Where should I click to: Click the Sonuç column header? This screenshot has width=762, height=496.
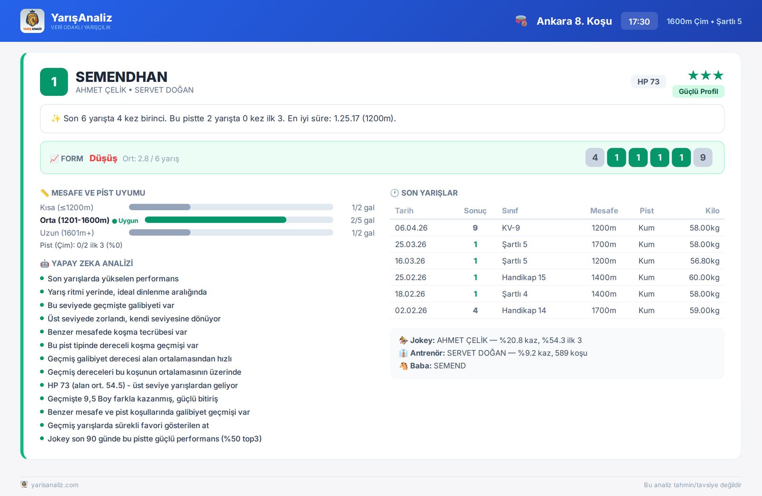[475, 211]
